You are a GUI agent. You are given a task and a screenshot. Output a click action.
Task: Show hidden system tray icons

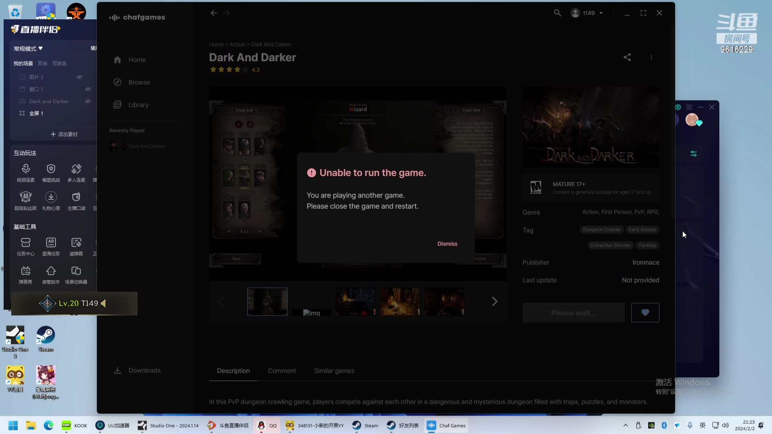[626, 426]
